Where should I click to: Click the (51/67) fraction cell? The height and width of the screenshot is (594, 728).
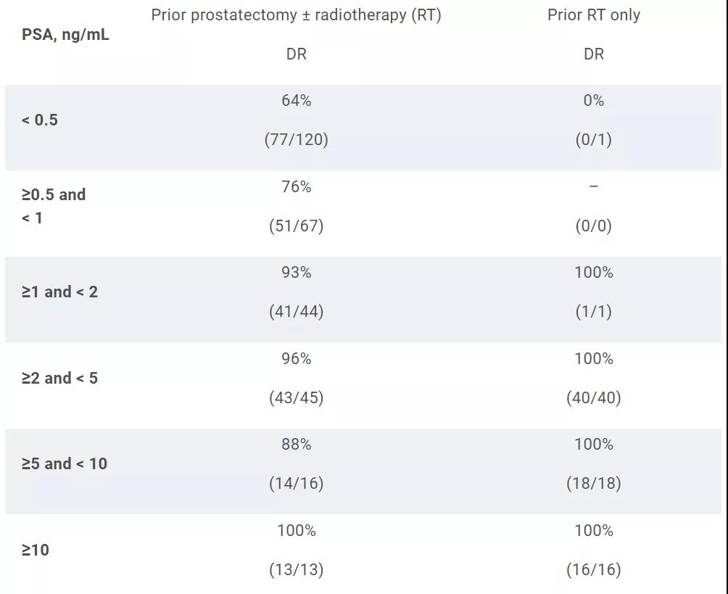click(296, 226)
